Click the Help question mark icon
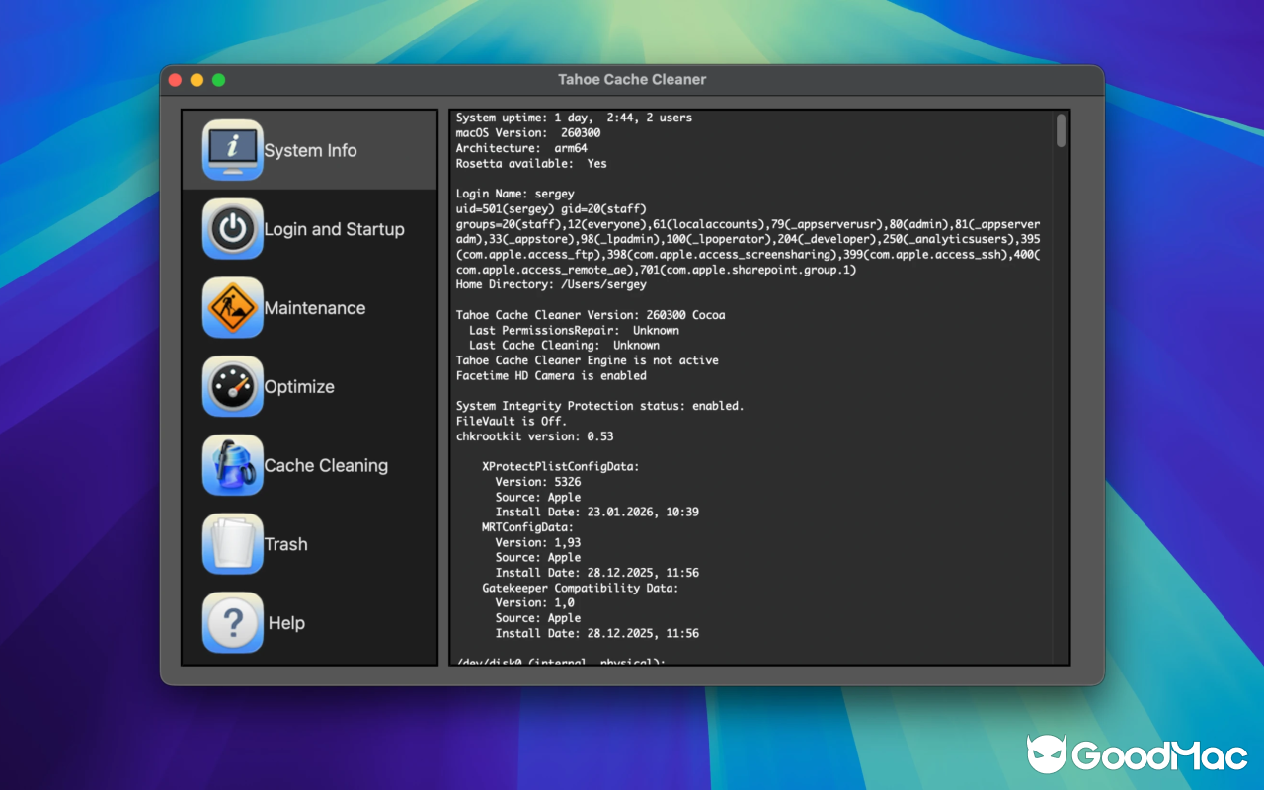The image size is (1264, 790). pyautogui.click(x=232, y=622)
